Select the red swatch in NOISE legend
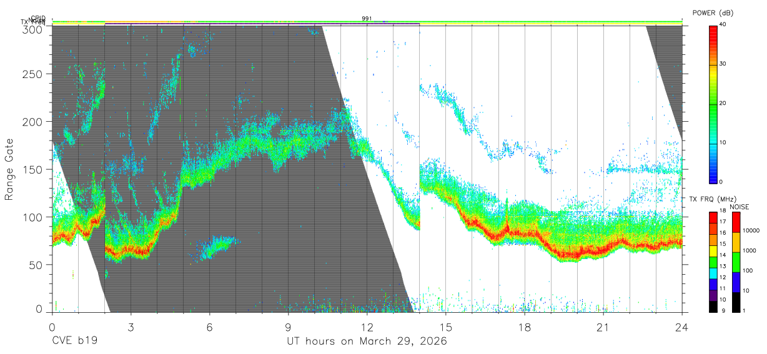The image size is (767, 354). click(735, 223)
